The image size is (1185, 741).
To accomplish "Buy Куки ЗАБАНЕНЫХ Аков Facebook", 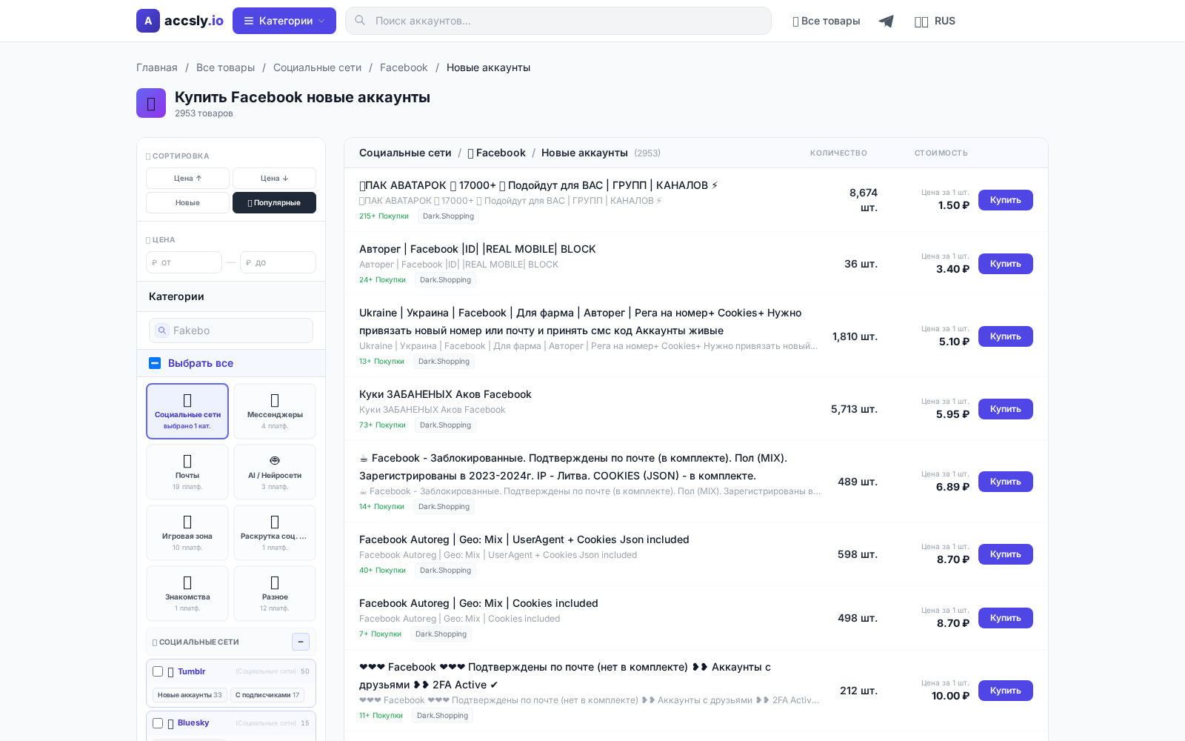I will pyautogui.click(x=1005, y=409).
